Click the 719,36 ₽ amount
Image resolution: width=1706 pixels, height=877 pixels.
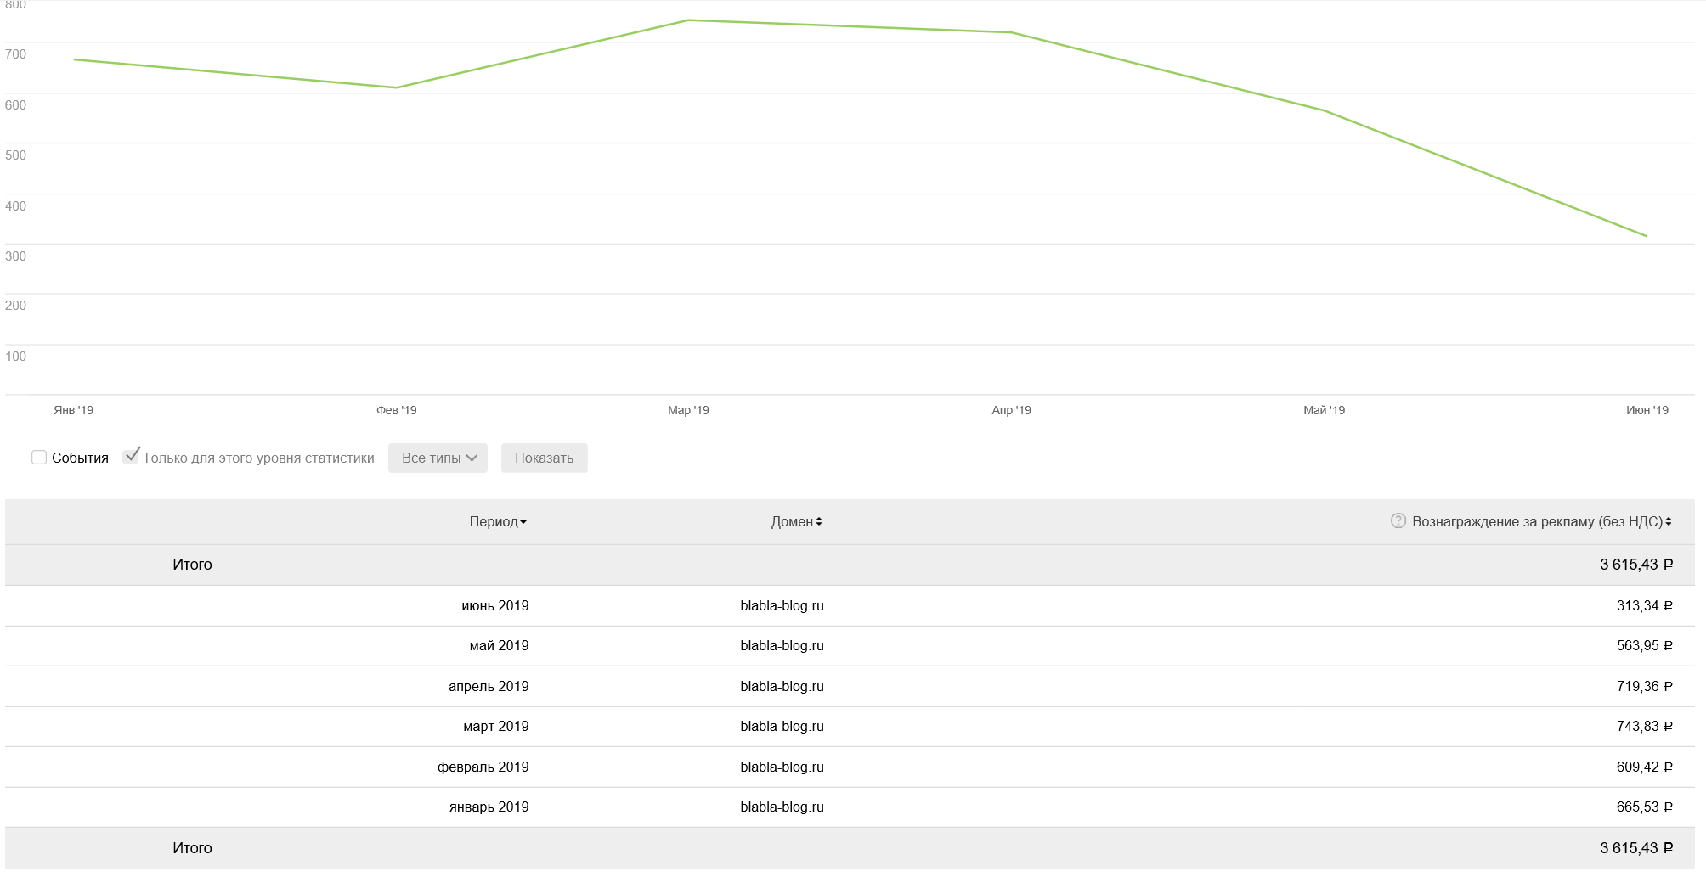1644,687
